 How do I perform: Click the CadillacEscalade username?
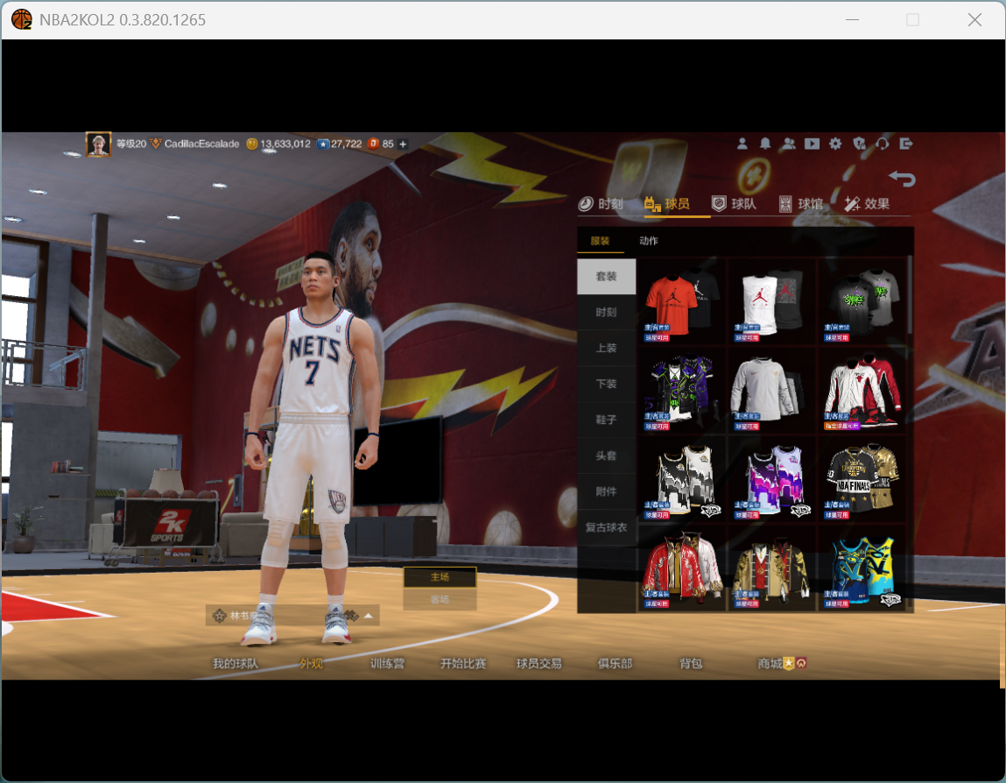point(201,144)
